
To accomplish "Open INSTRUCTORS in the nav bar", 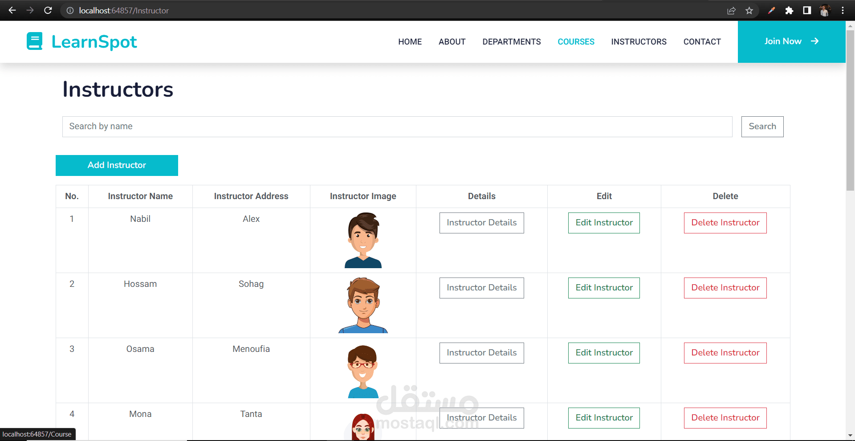I will pyautogui.click(x=639, y=41).
